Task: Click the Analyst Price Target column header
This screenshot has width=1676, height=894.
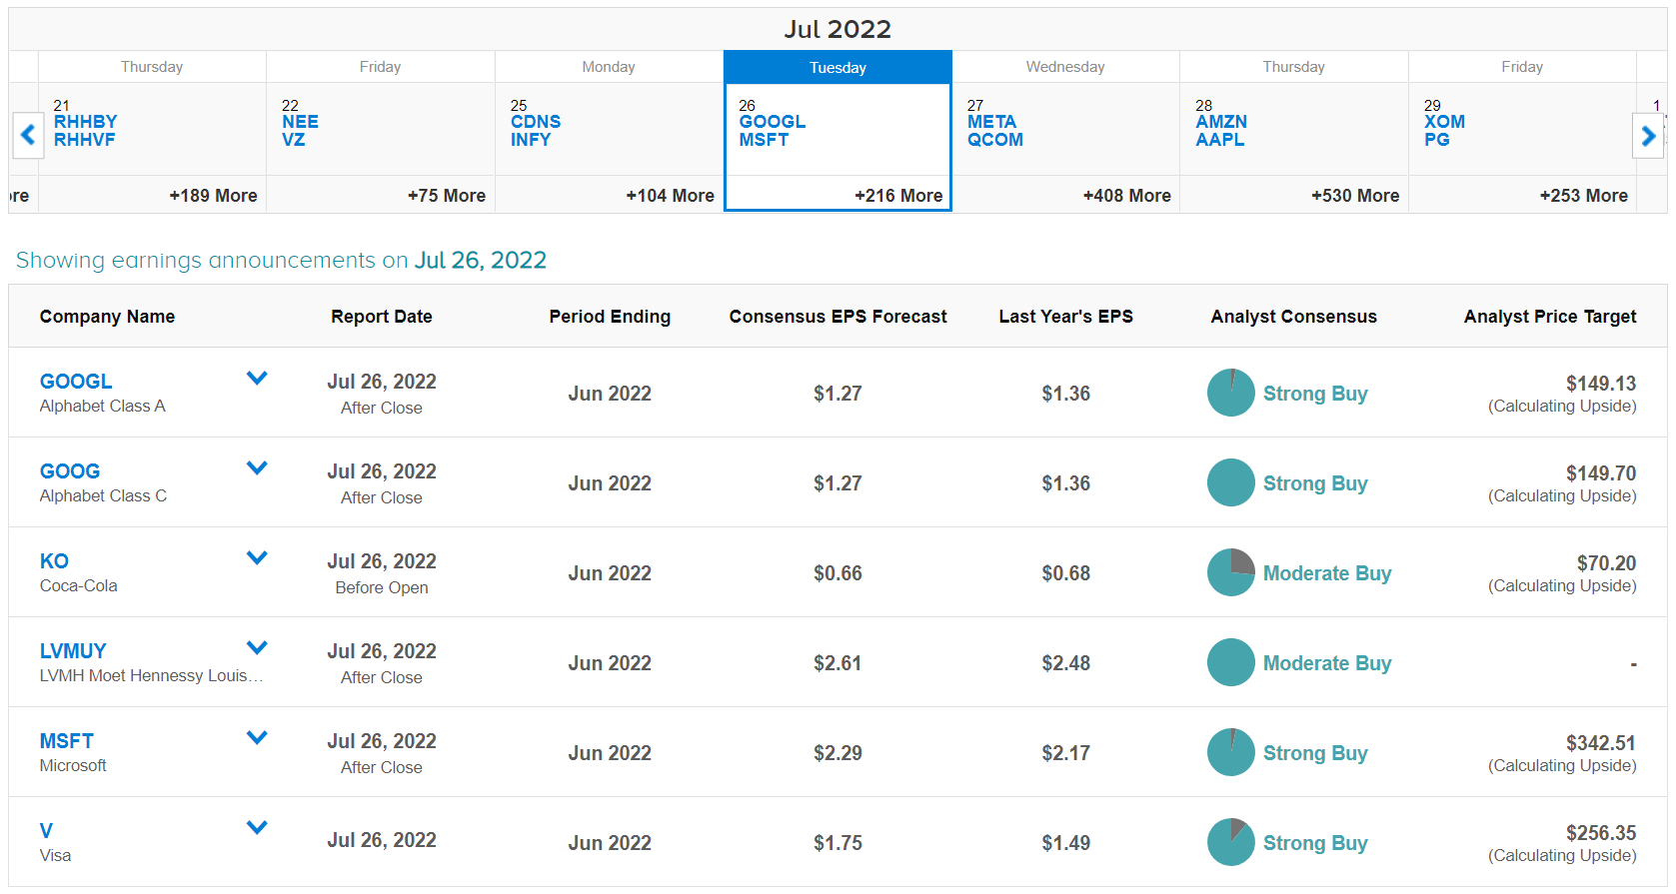Action: (x=1550, y=317)
